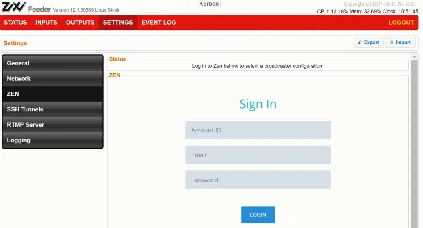Focus the Account ID field
This screenshot has width=423, height=228.
coord(258,130)
